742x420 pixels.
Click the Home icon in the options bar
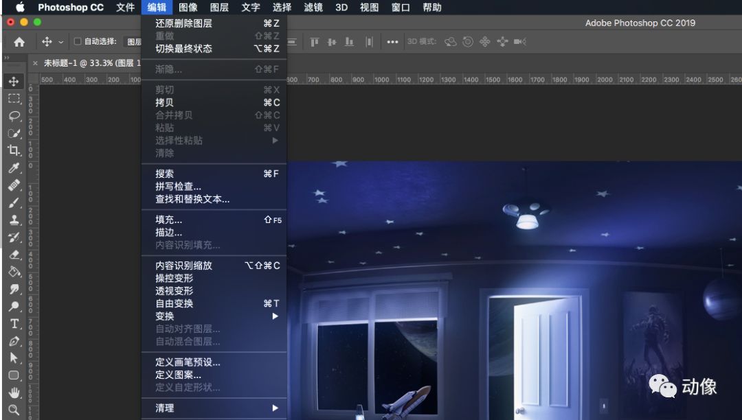(x=19, y=42)
